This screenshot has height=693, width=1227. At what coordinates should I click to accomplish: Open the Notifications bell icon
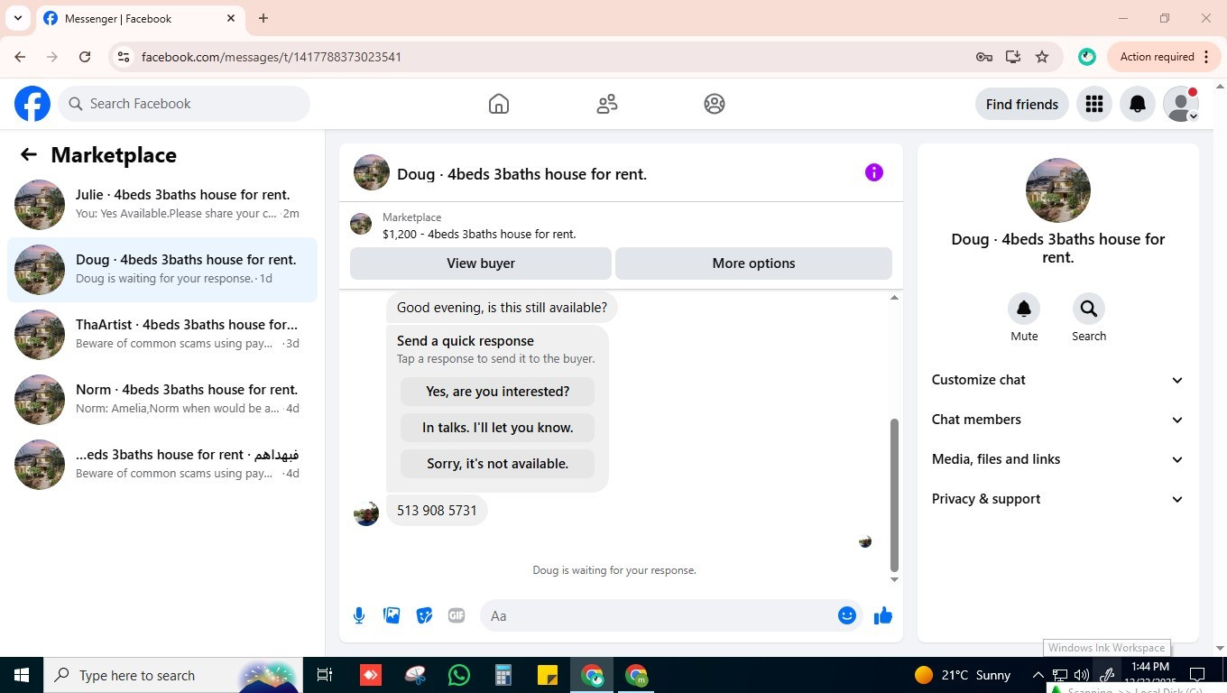pyautogui.click(x=1138, y=105)
